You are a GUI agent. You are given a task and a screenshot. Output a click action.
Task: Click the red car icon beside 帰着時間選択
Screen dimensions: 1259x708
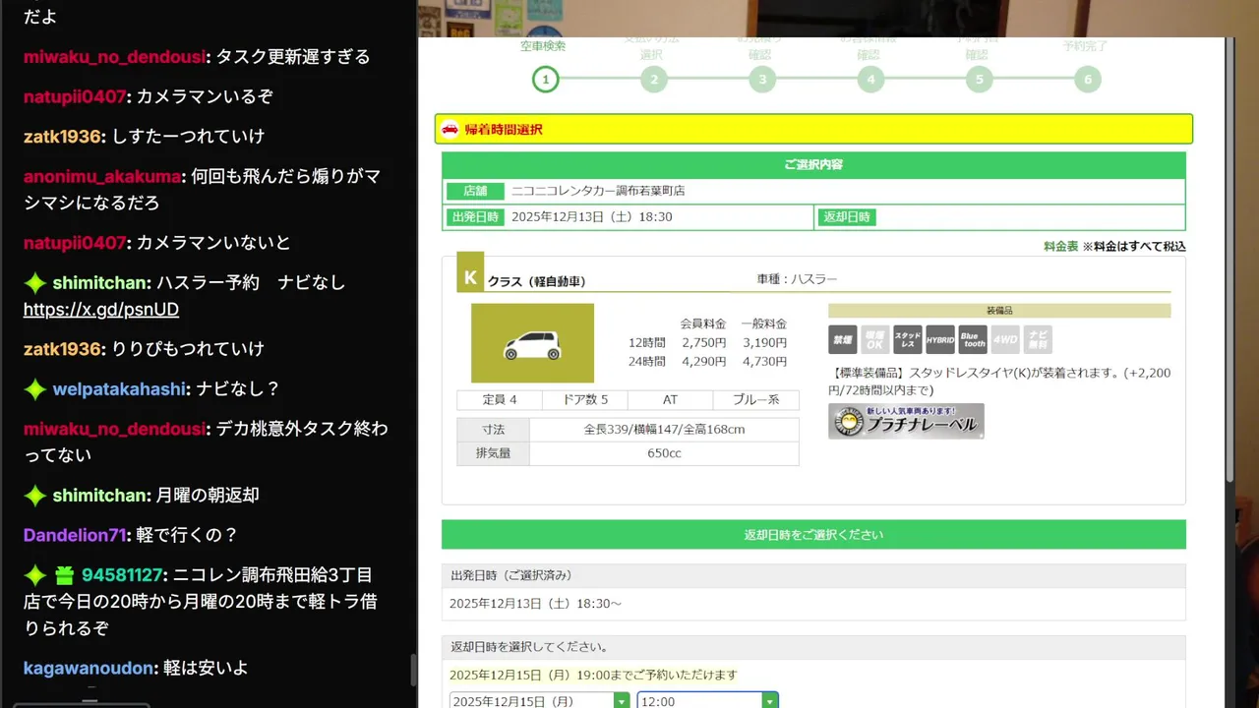pyautogui.click(x=450, y=129)
